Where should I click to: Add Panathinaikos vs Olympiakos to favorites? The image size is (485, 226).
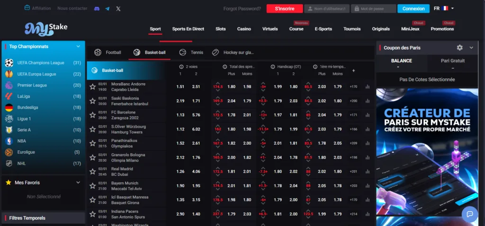[92, 143]
